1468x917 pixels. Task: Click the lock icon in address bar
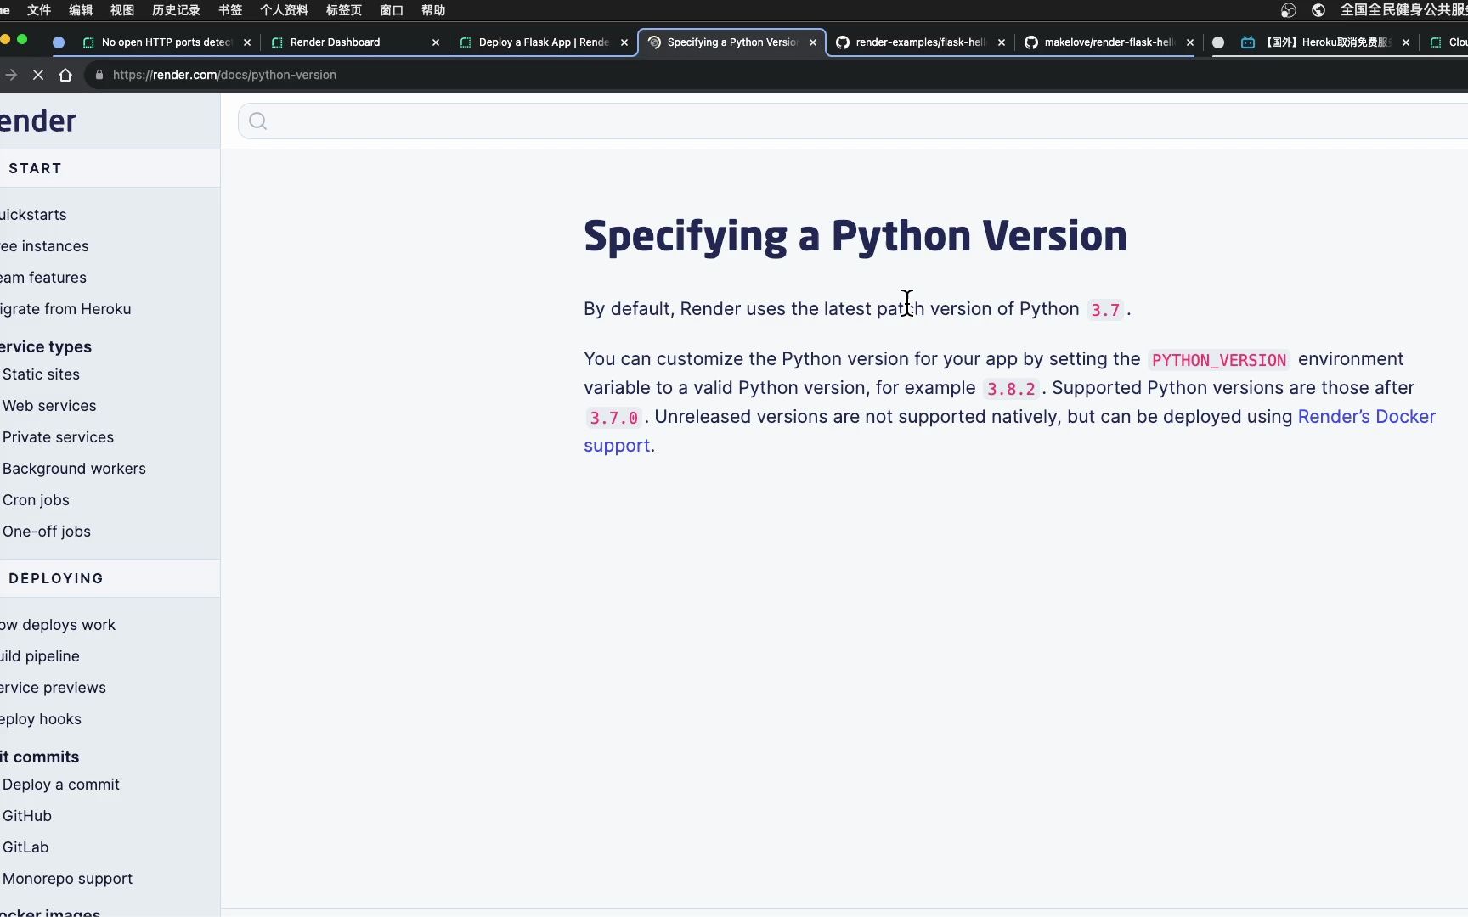[99, 75]
